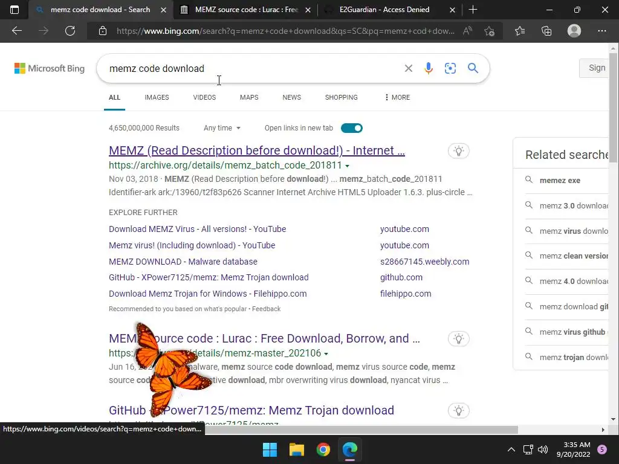This screenshot has width=619, height=464.
Task: Expand memz-master_202106 URL dropdown arrow
Action: [326, 354]
